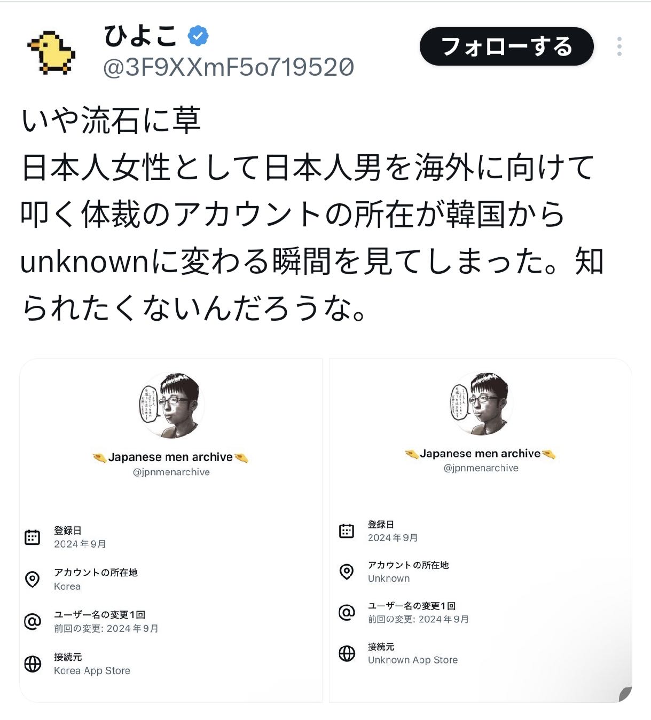Click the right @jpnmenarchive handle text
The width and height of the screenshot is (651, 720).
[481, 468]
